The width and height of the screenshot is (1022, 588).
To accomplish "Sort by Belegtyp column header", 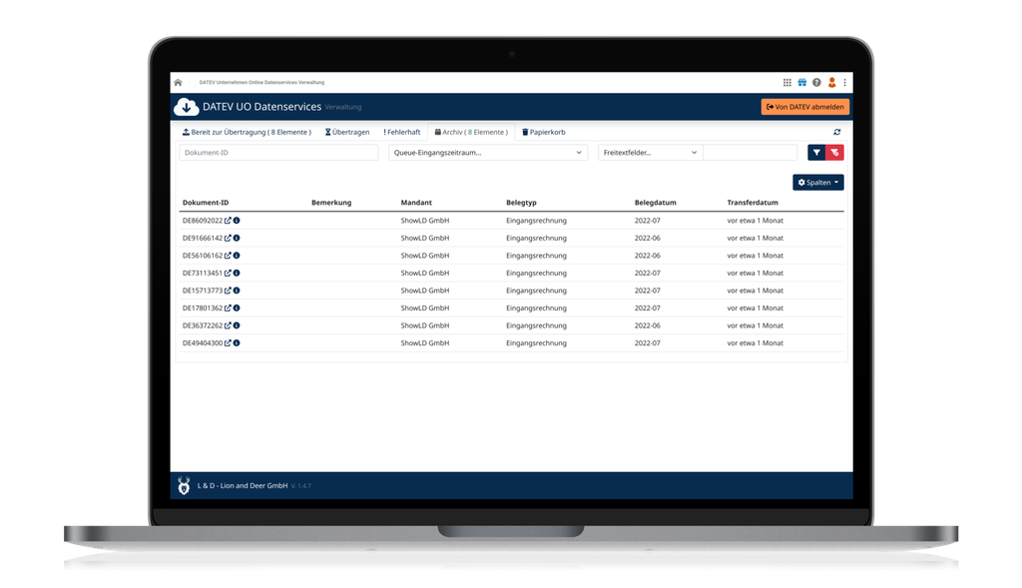I will coord(521,203).
